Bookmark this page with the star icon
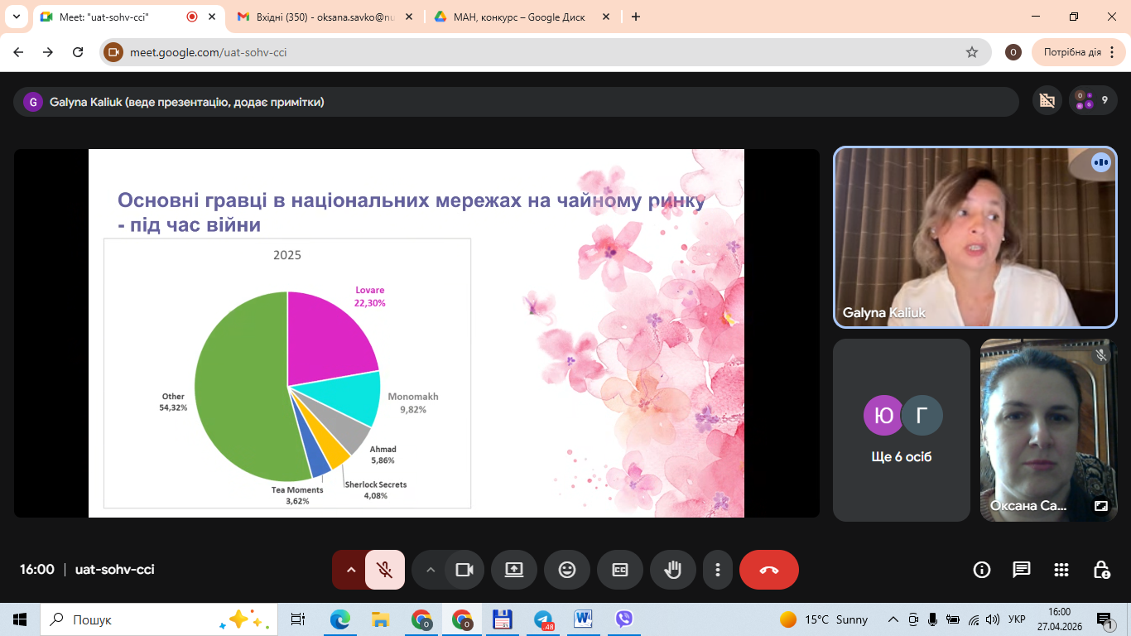This screenshot has height=636, width=1131. pos(972,52)
